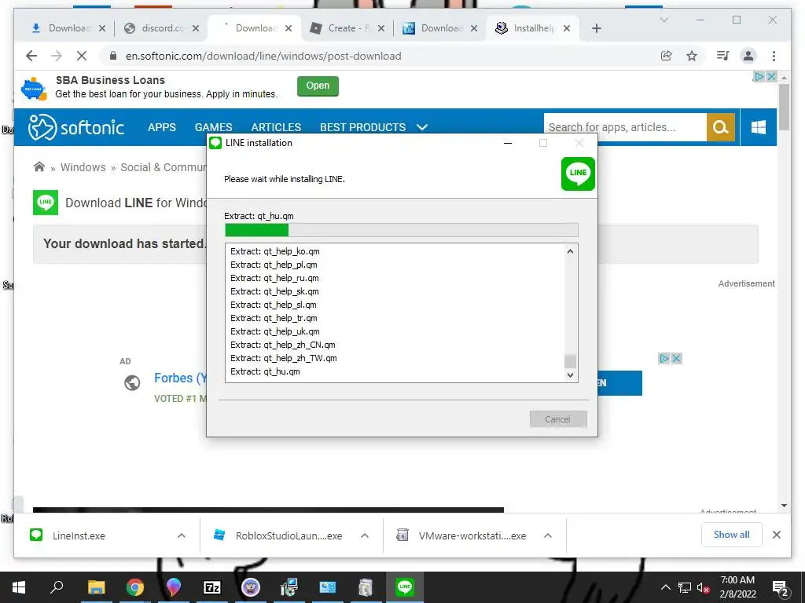Image resolution: width=805 pixels, height=603 pixels.
Task: Click the site padlock icon
Action: [113, 56]
